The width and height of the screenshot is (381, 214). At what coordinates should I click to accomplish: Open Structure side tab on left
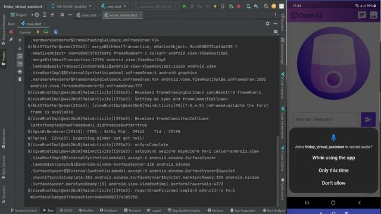pos(4,194)
